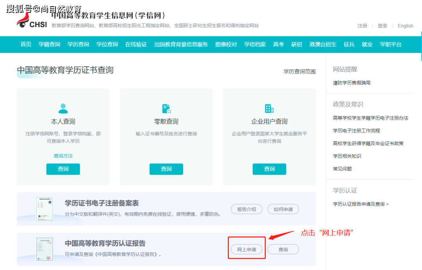422x270 pixels.
Task: Switch to the 学籍查询 tab
Action: pos(49,44)
